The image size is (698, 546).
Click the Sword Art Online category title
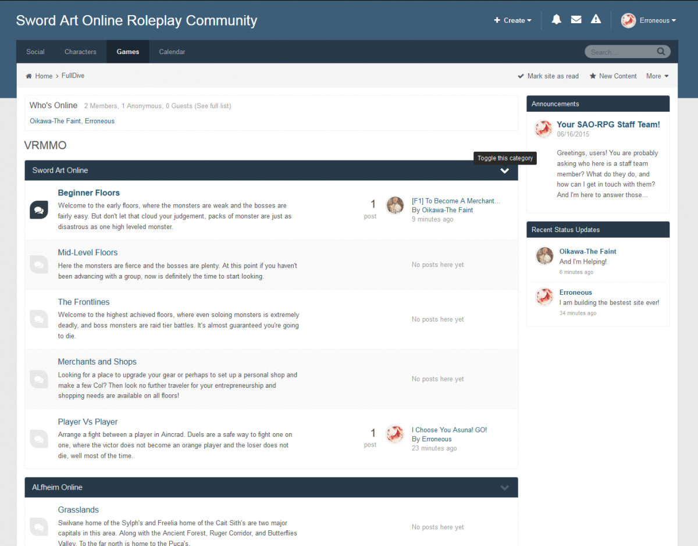click(x=60, y=170)
